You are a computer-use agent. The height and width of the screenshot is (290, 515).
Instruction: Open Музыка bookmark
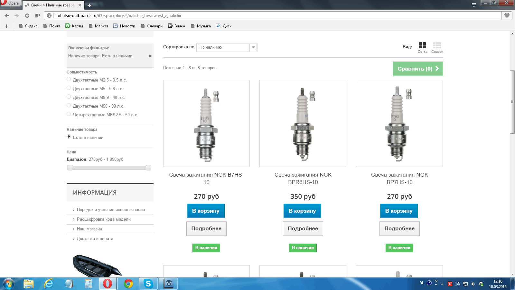201,26
